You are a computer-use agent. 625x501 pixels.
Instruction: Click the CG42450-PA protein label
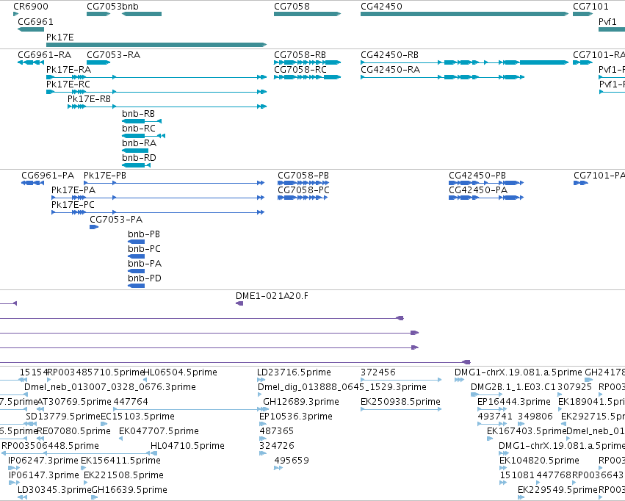click(478, 190)
